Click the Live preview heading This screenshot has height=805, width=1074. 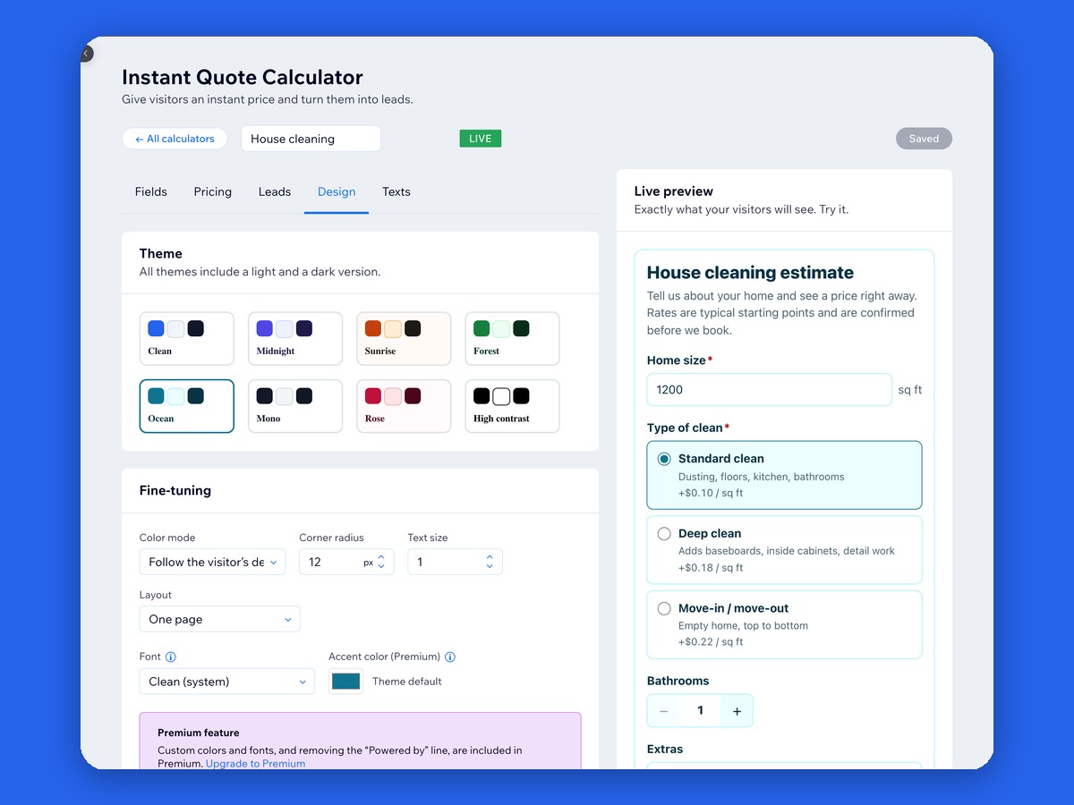[x=674, y=191]
